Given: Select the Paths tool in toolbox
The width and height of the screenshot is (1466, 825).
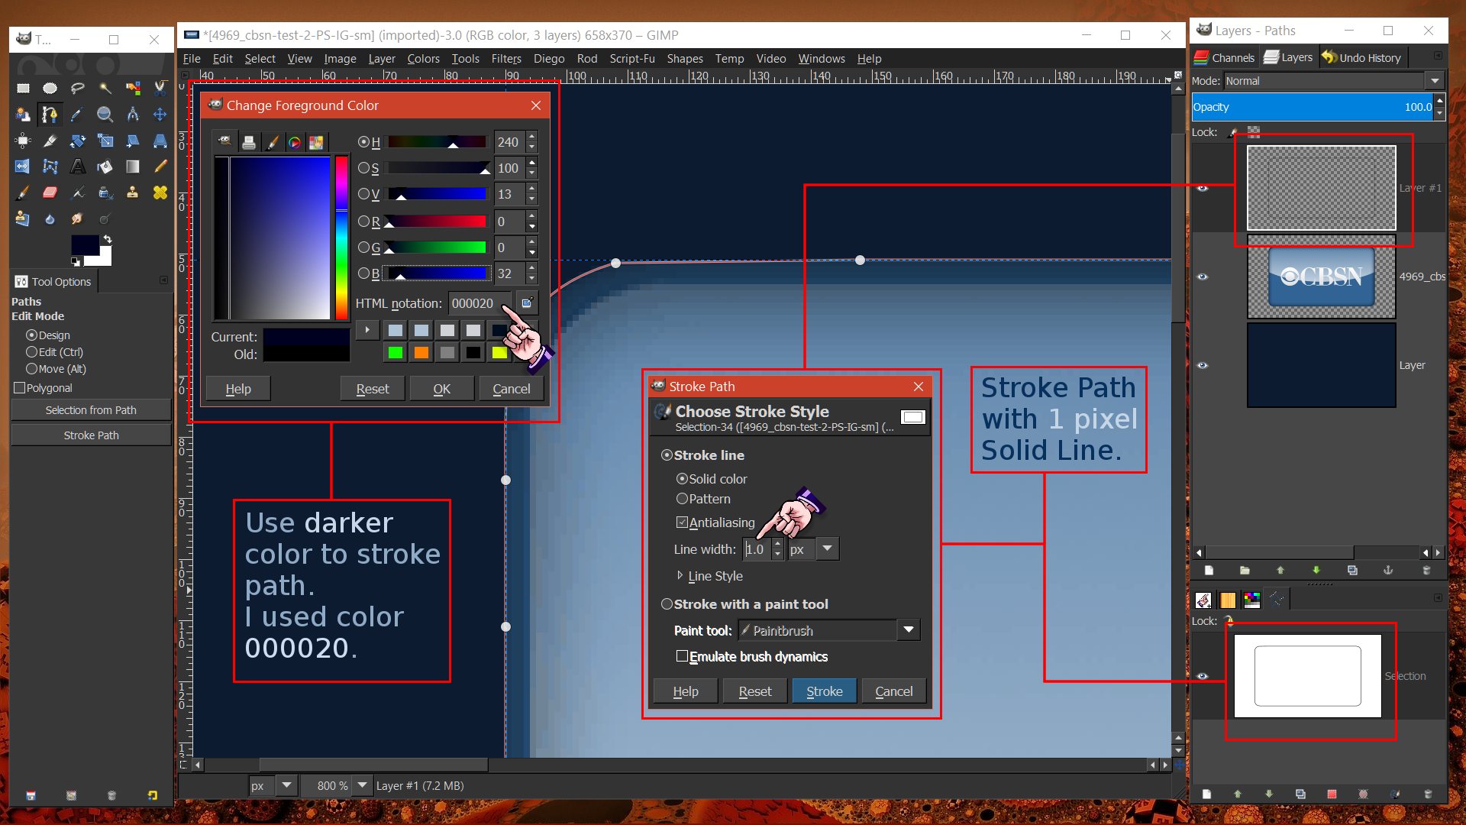Looking at the screenshot, I should coord(50,115).
